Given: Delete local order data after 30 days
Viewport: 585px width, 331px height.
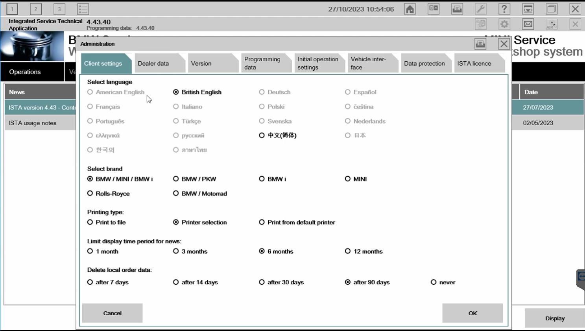Looking at the screenshot, I should 281,282.
